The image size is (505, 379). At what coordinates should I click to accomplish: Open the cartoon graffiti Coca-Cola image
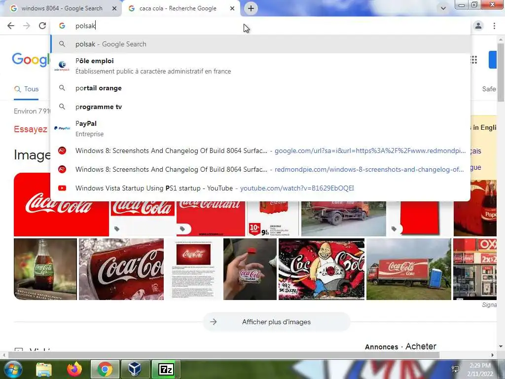click(322, 269)
